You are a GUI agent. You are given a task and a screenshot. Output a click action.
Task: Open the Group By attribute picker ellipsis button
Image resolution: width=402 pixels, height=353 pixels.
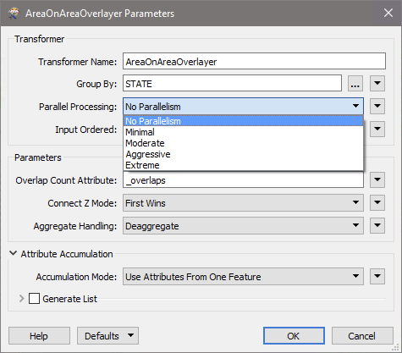coord(355,84)
